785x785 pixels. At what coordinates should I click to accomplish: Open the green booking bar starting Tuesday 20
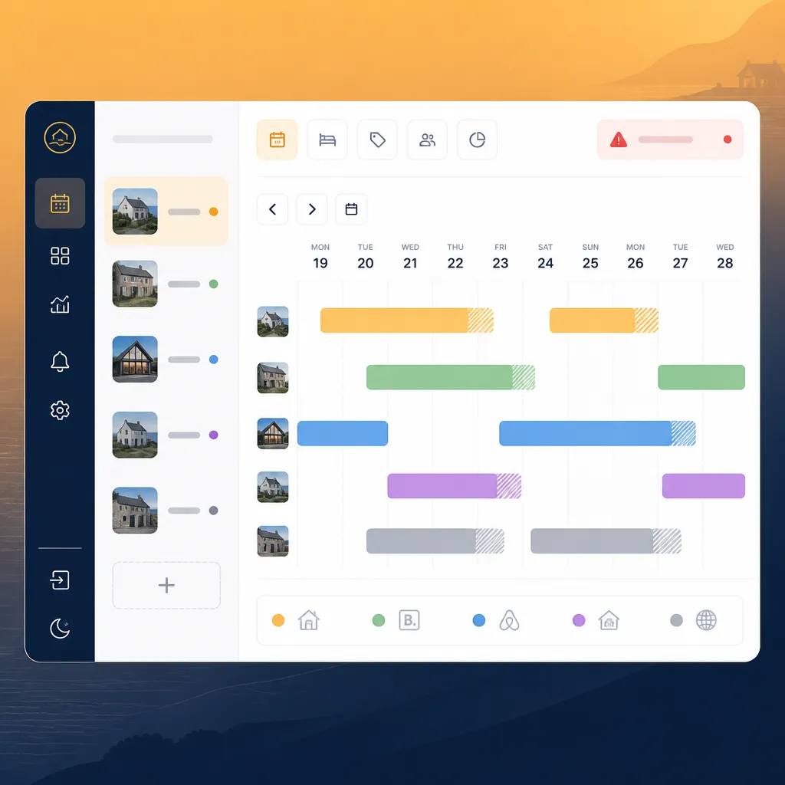[x=451, y=377]
